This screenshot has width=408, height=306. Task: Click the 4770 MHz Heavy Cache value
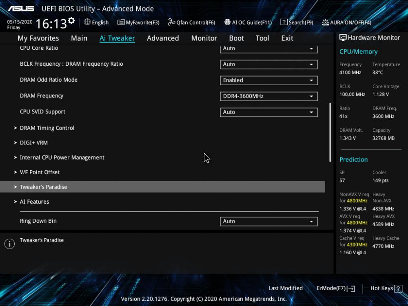[383, 246]
